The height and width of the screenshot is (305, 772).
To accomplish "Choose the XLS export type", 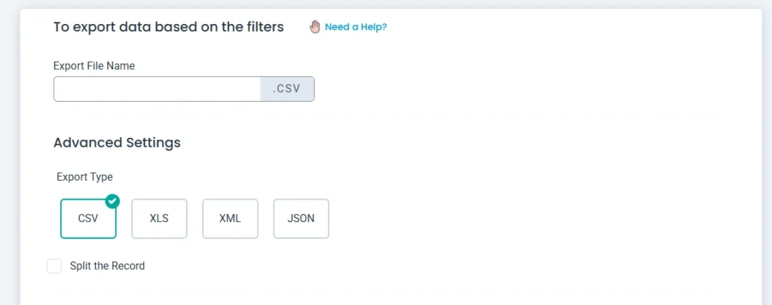I will 159,219.
